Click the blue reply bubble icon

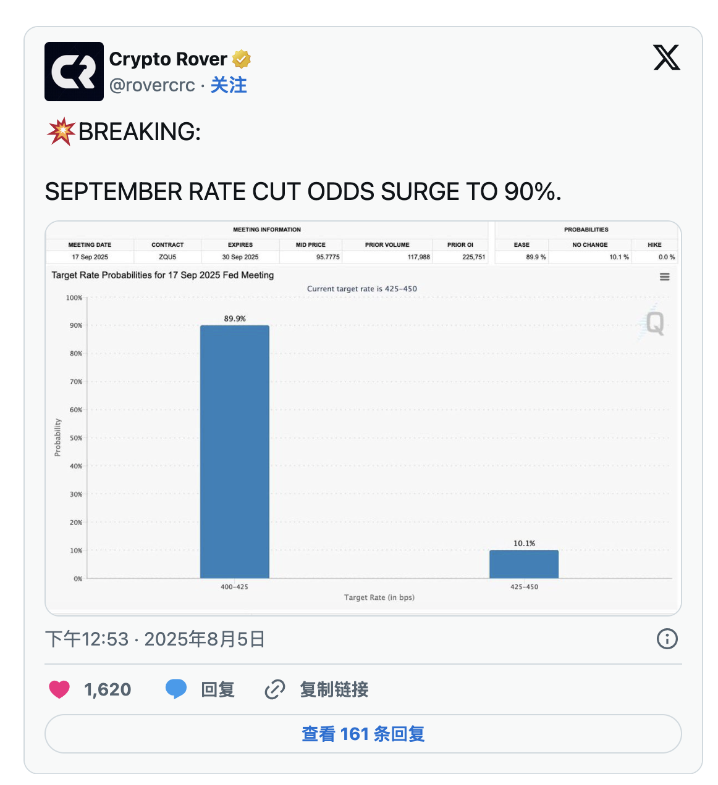176,689
